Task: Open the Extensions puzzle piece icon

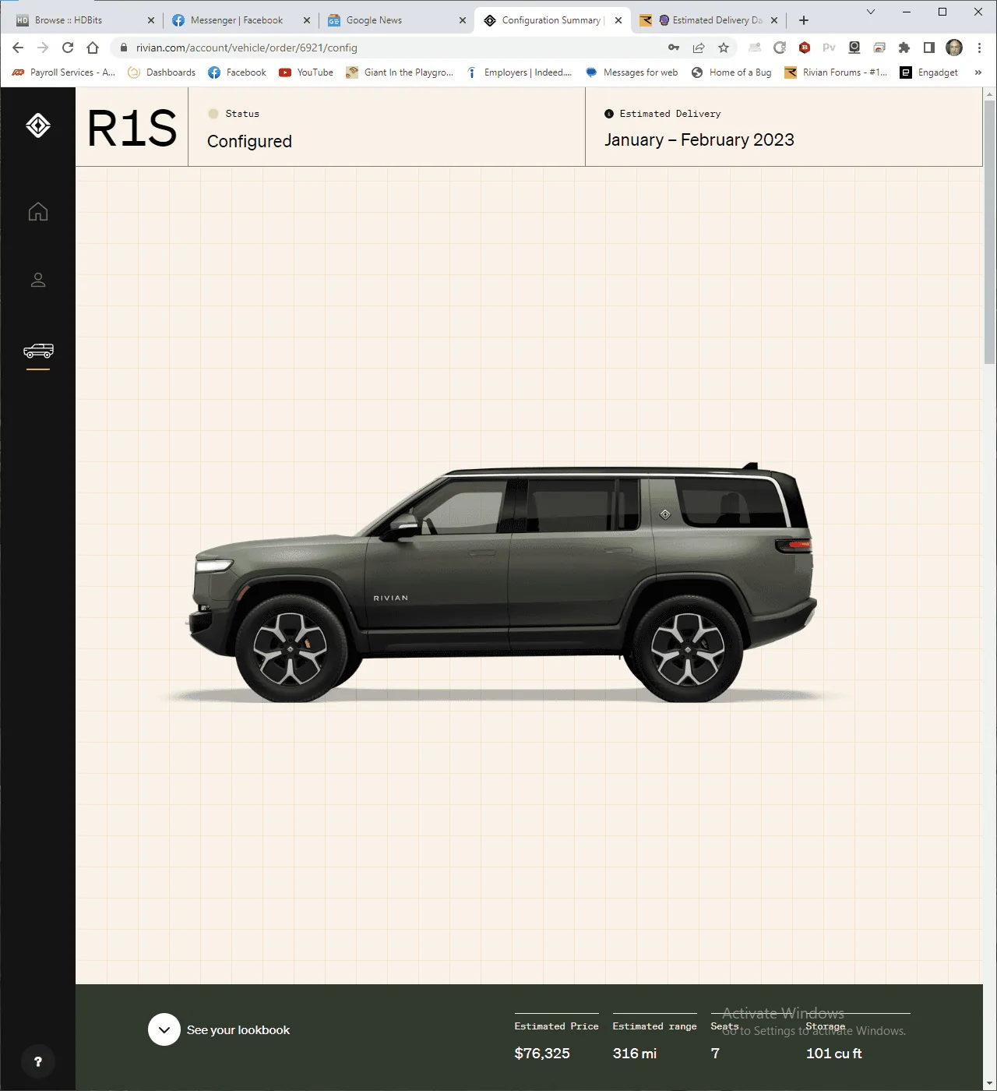Action: 904,48
